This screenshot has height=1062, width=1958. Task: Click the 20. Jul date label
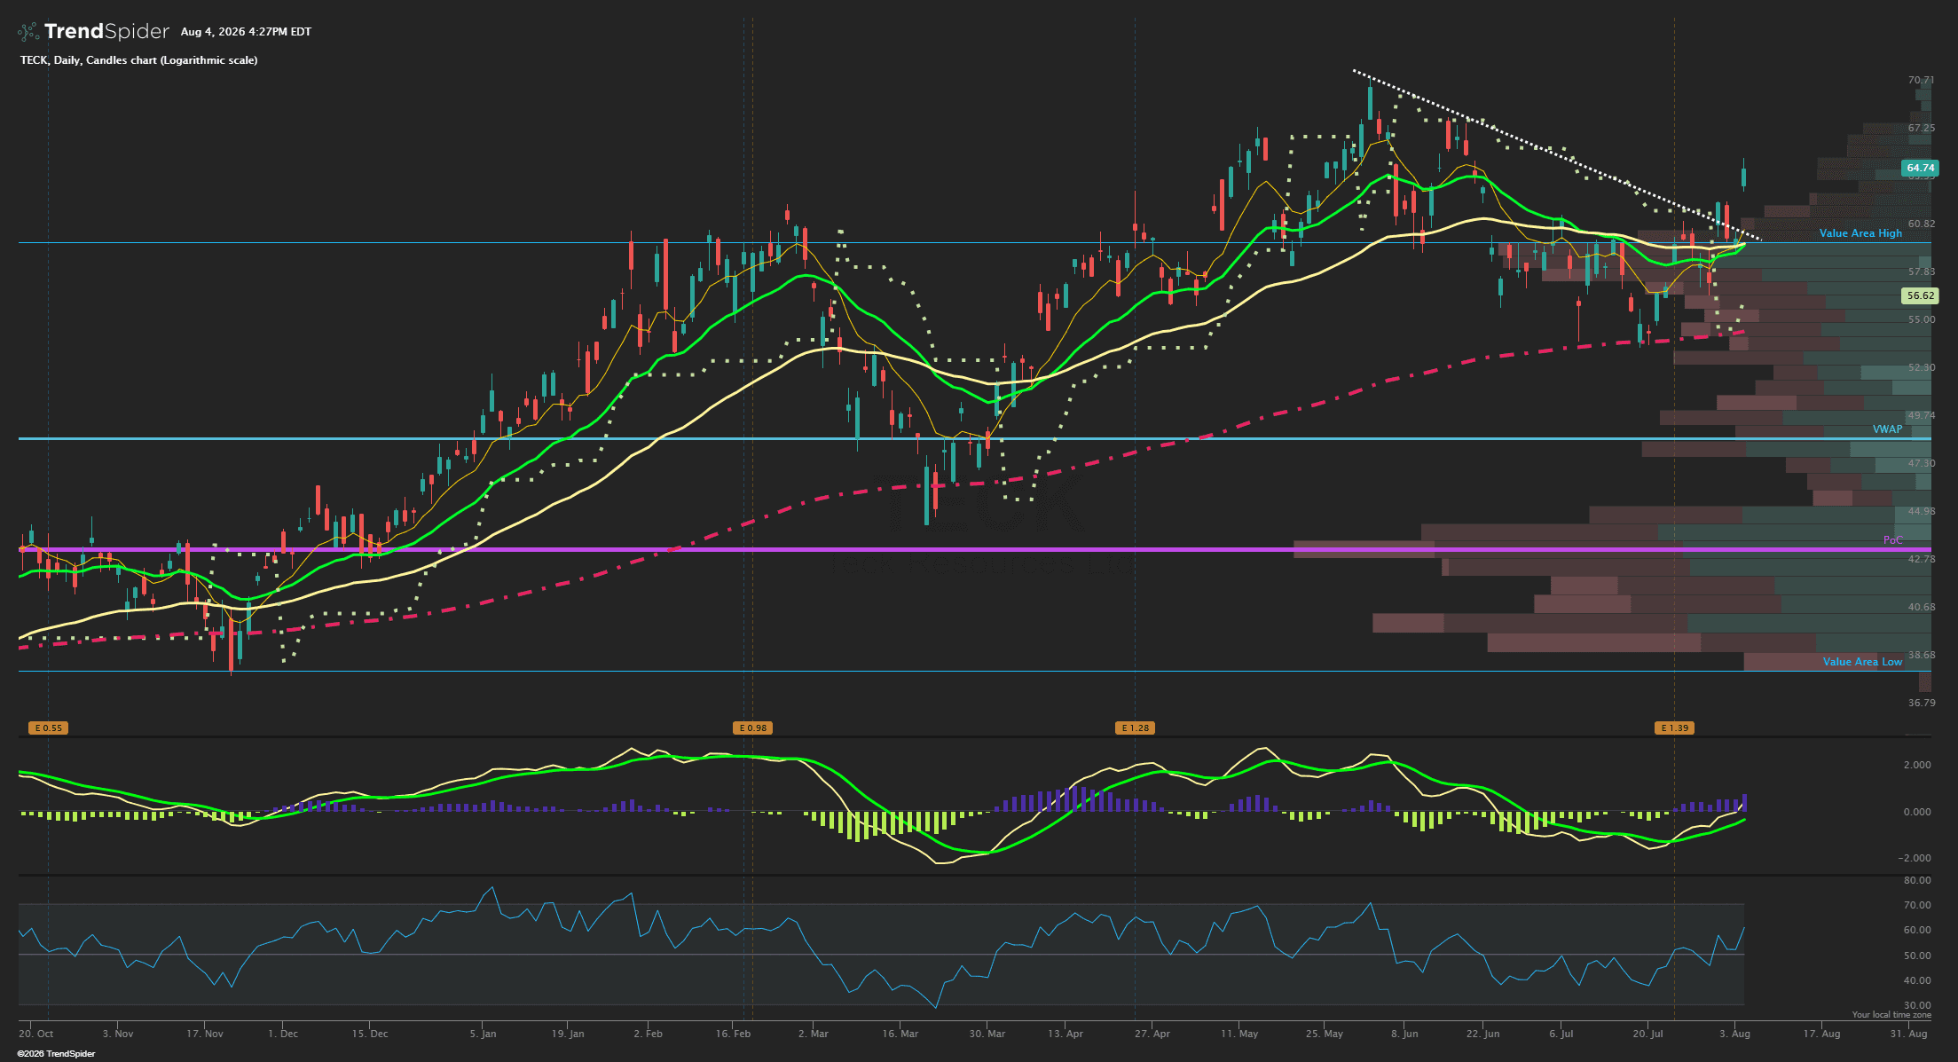[x=1647, y=1034]
